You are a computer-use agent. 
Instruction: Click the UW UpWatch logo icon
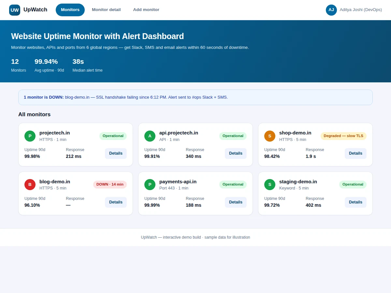tap(15, 10)
